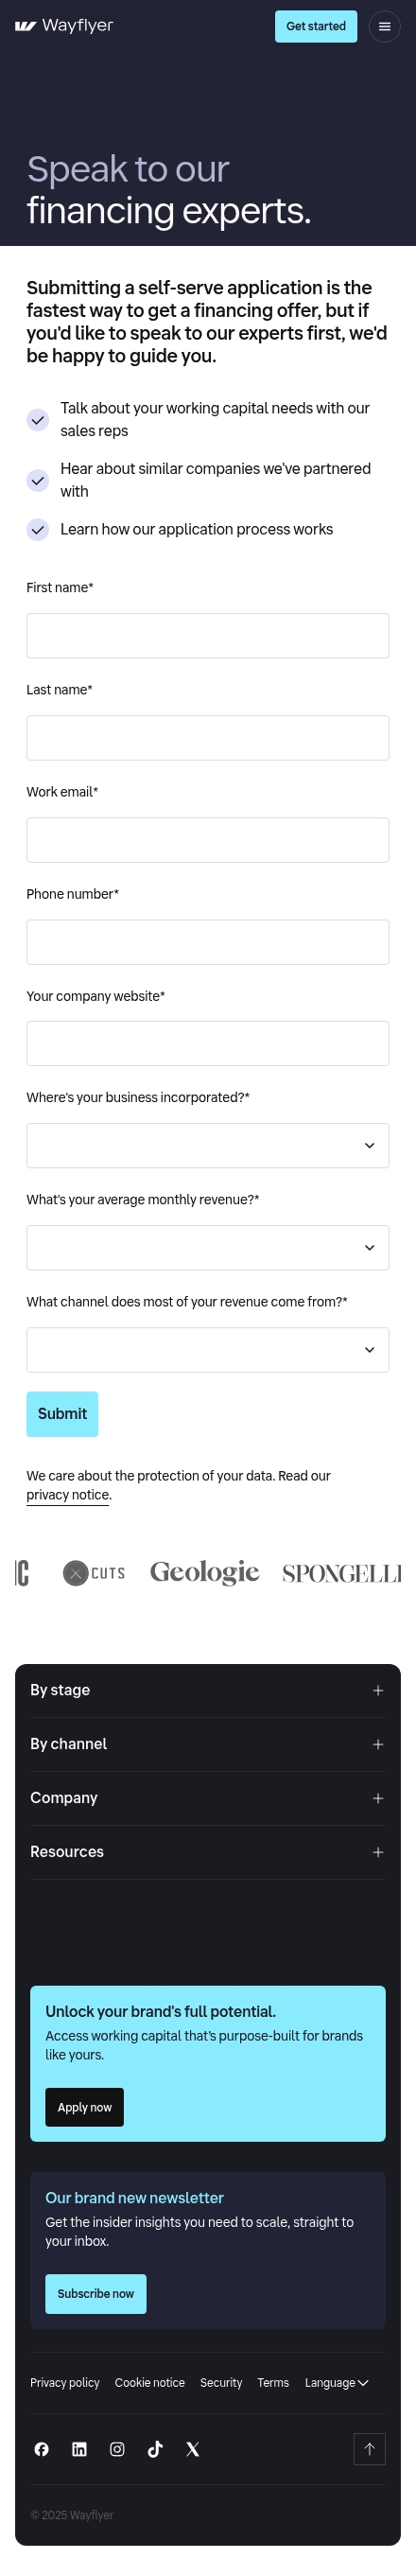The width and height of the screenshot is (416, 2576).
Task: Focus the Work email input field
Action: (208, 839)
